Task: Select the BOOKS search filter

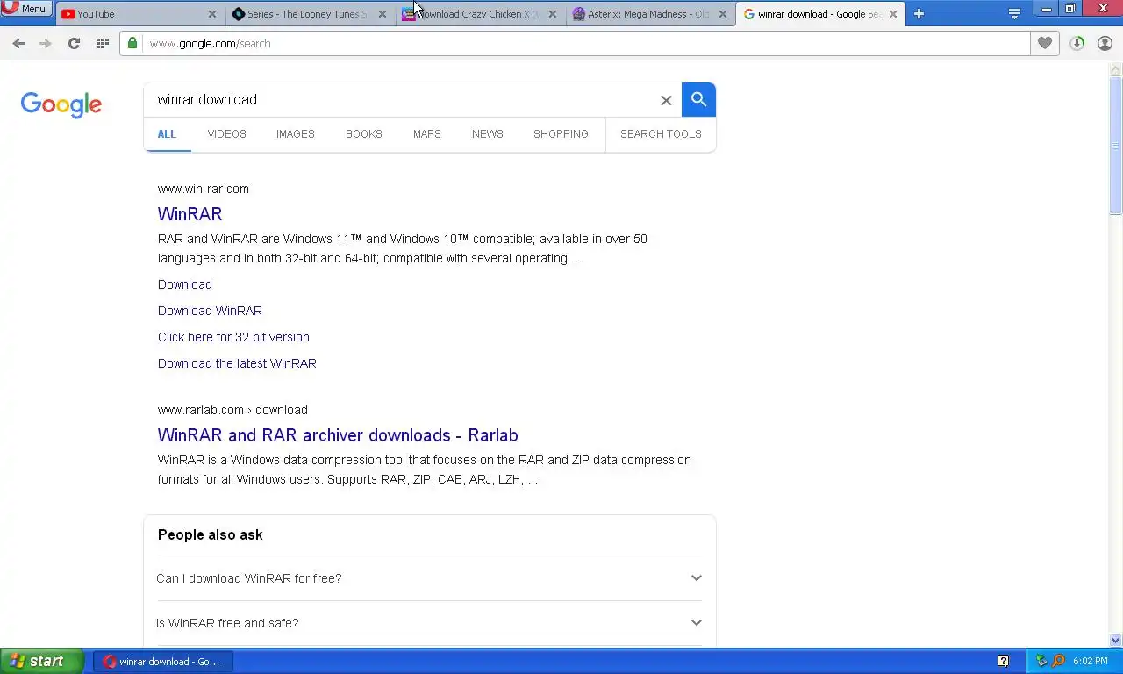Action: (363, 134)
